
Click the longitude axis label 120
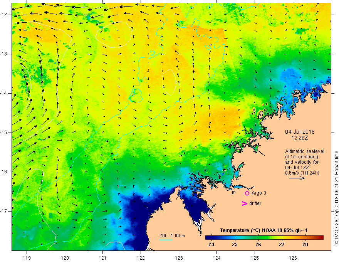tap(65, 258)
